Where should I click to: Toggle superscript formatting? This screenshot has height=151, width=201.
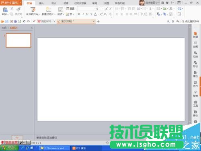click(x=101, y=14)
